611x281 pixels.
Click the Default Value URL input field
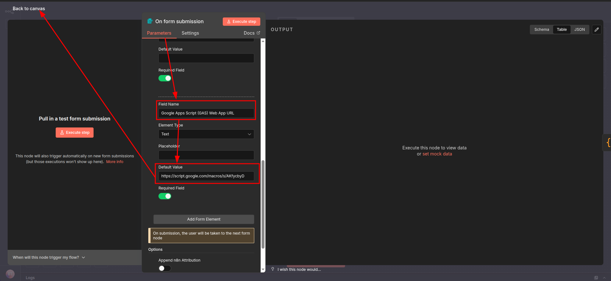point(206,176)
